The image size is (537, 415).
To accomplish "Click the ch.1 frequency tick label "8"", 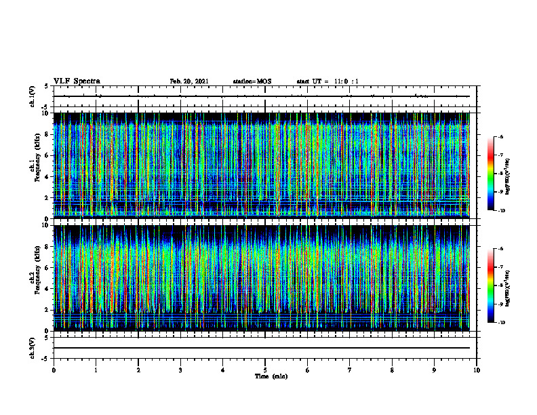I will [47, 134].
